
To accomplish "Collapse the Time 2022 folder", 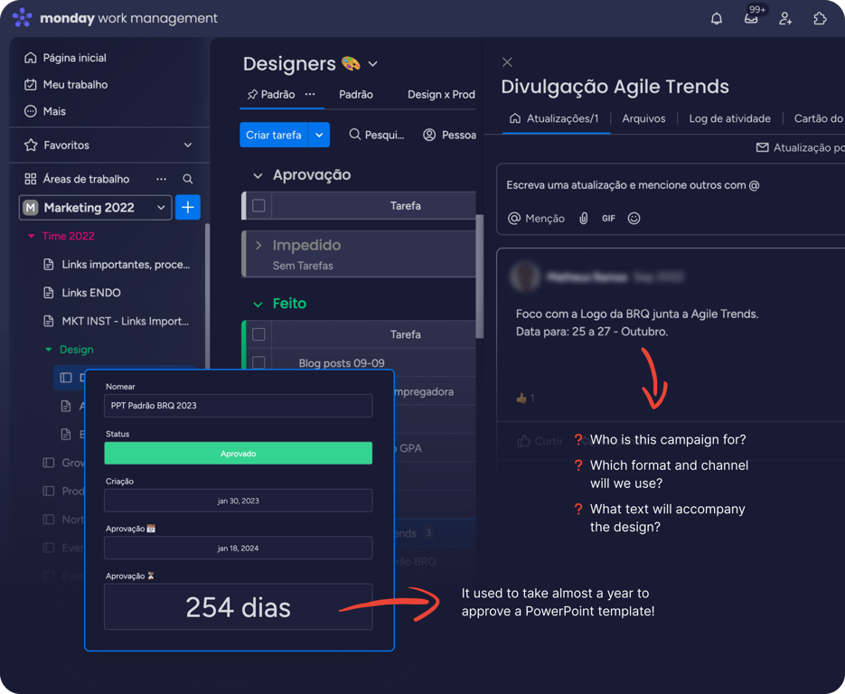I will pyautogui.click(x=32, y=236).
